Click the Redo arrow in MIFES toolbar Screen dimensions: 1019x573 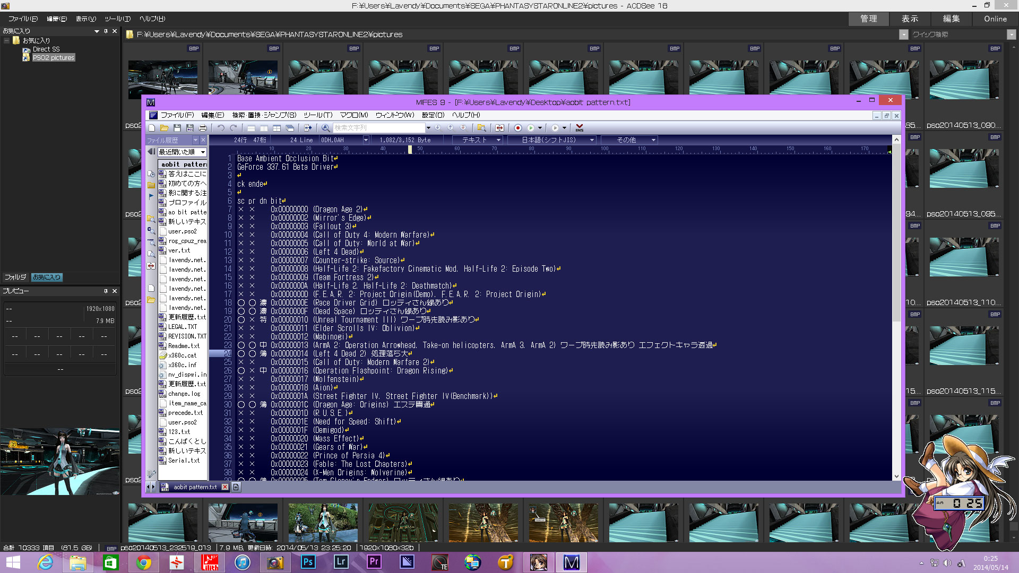tap(234, 128)
